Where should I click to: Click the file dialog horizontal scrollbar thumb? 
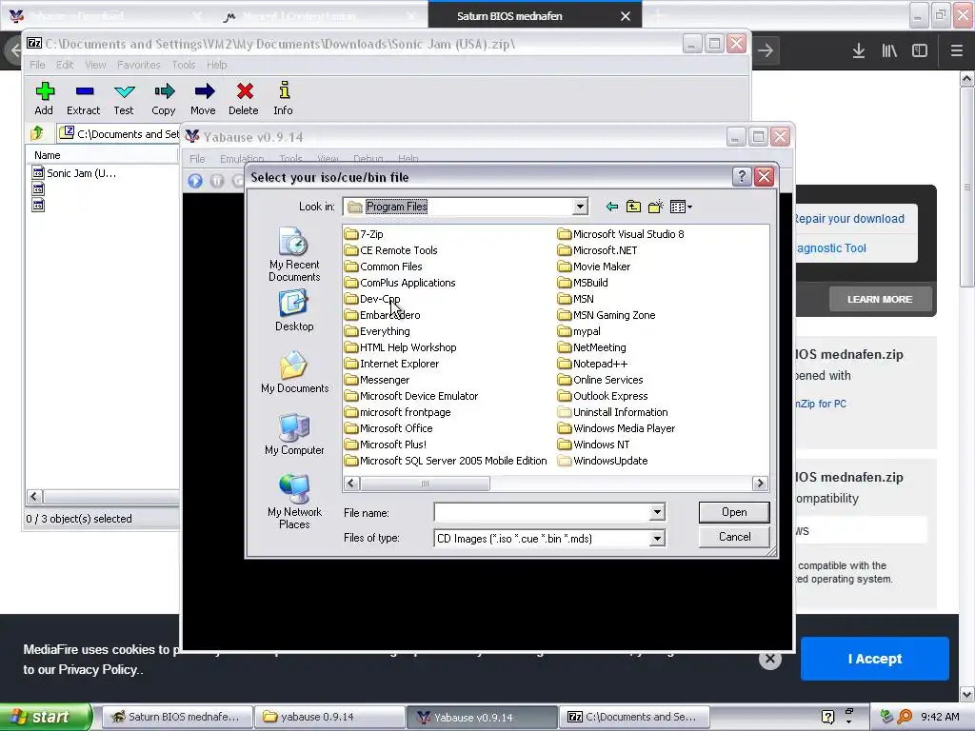click(x=426, y=483)
